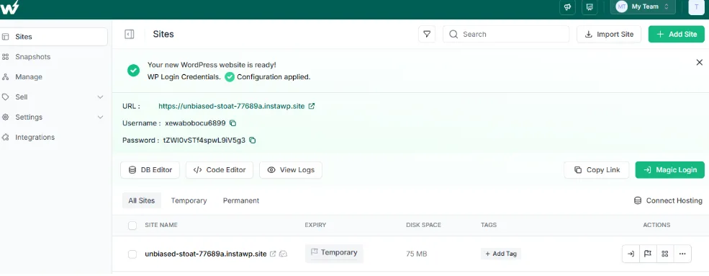Click the username text xewabobocu6899

pyautogui.click(x=195, y=123)
